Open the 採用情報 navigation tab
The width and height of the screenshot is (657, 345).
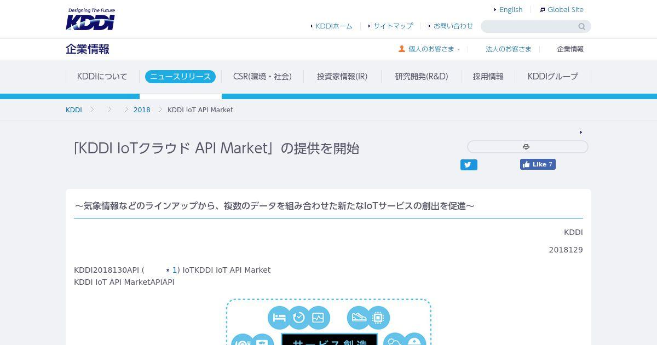point(488,77)
